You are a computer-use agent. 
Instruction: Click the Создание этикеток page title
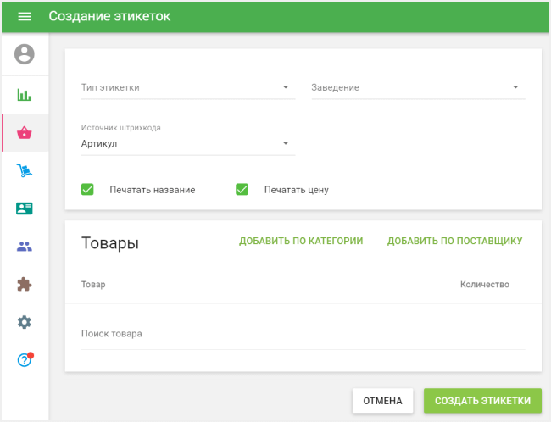point(109,16)
